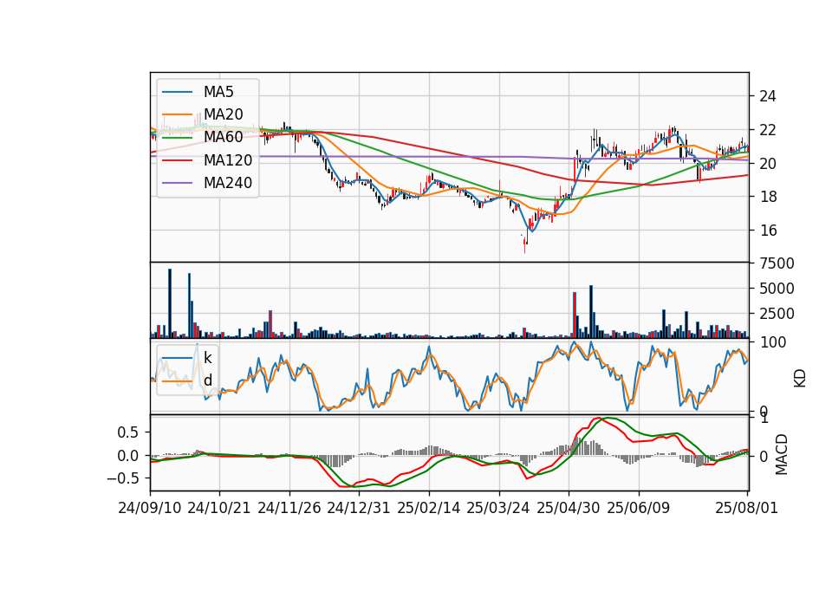
Task: Click the 24/11/26 date tick label
Action: 289,508
